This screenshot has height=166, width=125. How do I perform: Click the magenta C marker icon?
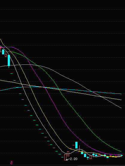click(x=12, y=163)
